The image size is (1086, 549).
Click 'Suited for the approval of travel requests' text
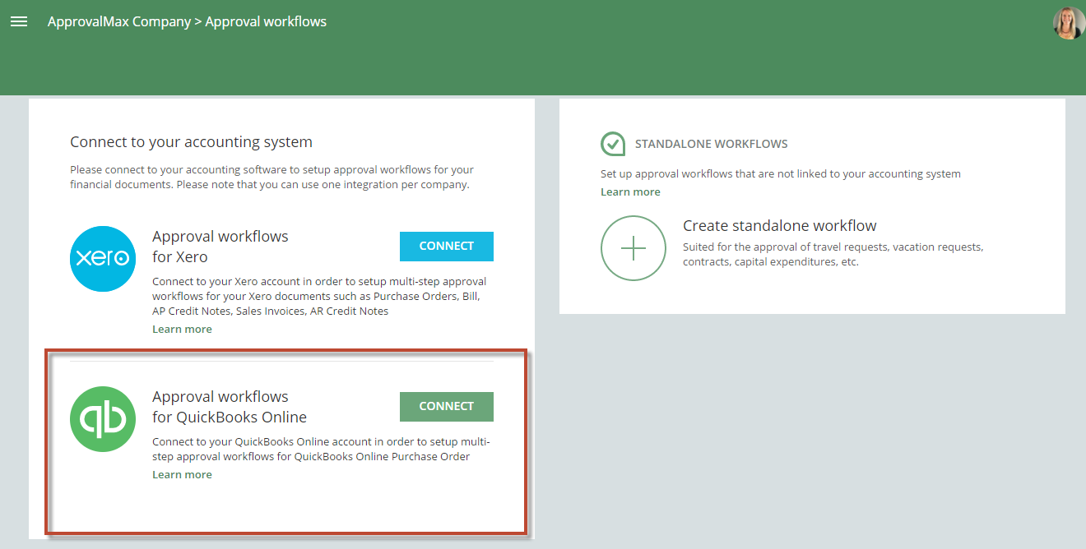[833, 255]
